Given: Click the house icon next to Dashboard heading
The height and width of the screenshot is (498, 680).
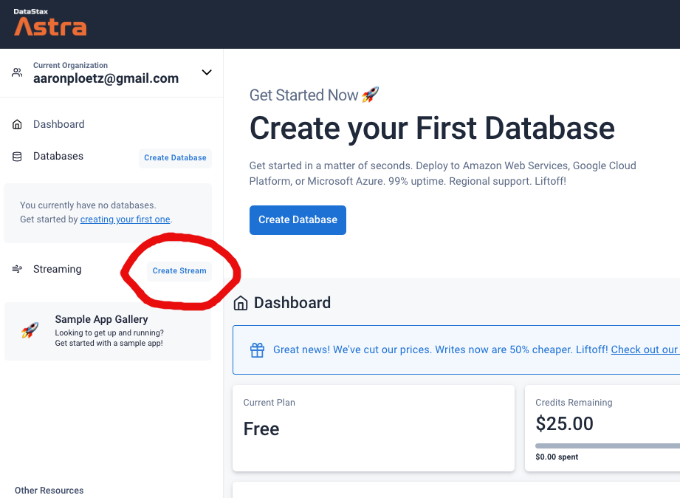Looking at the screenshot, I should (241, 303).
